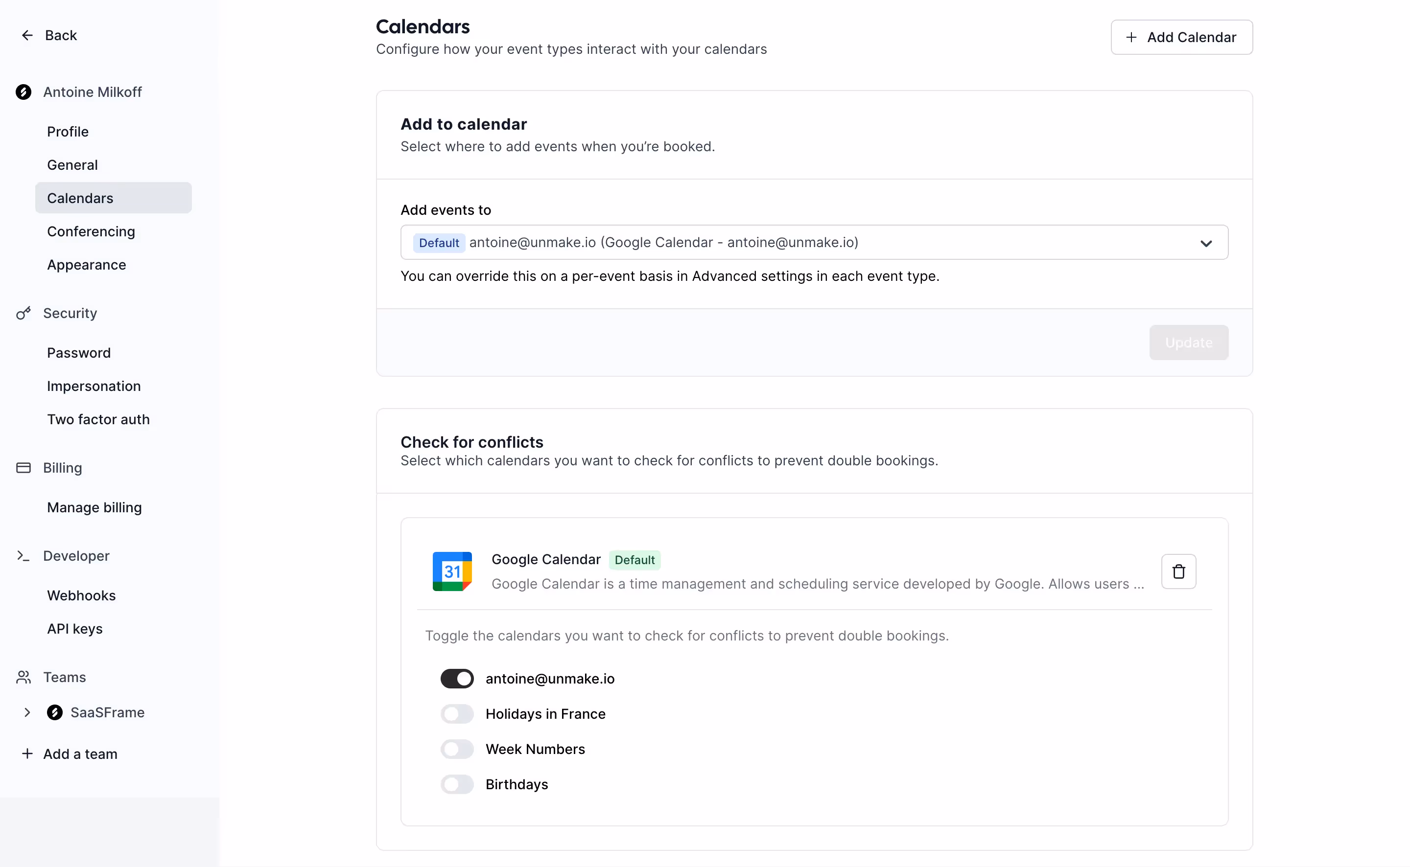Click the Google Calendar icon in conflicts card
The width and height of the screenshot is (1410, 867).
452,570
